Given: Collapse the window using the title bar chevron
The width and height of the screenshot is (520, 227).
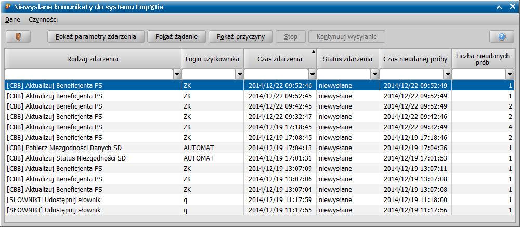Looking at the screenshot, I should (499, 7).
